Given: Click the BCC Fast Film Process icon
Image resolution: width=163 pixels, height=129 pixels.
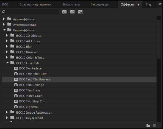Looking at the screenshot, I should pyautogui.click(x=16, y=79).
